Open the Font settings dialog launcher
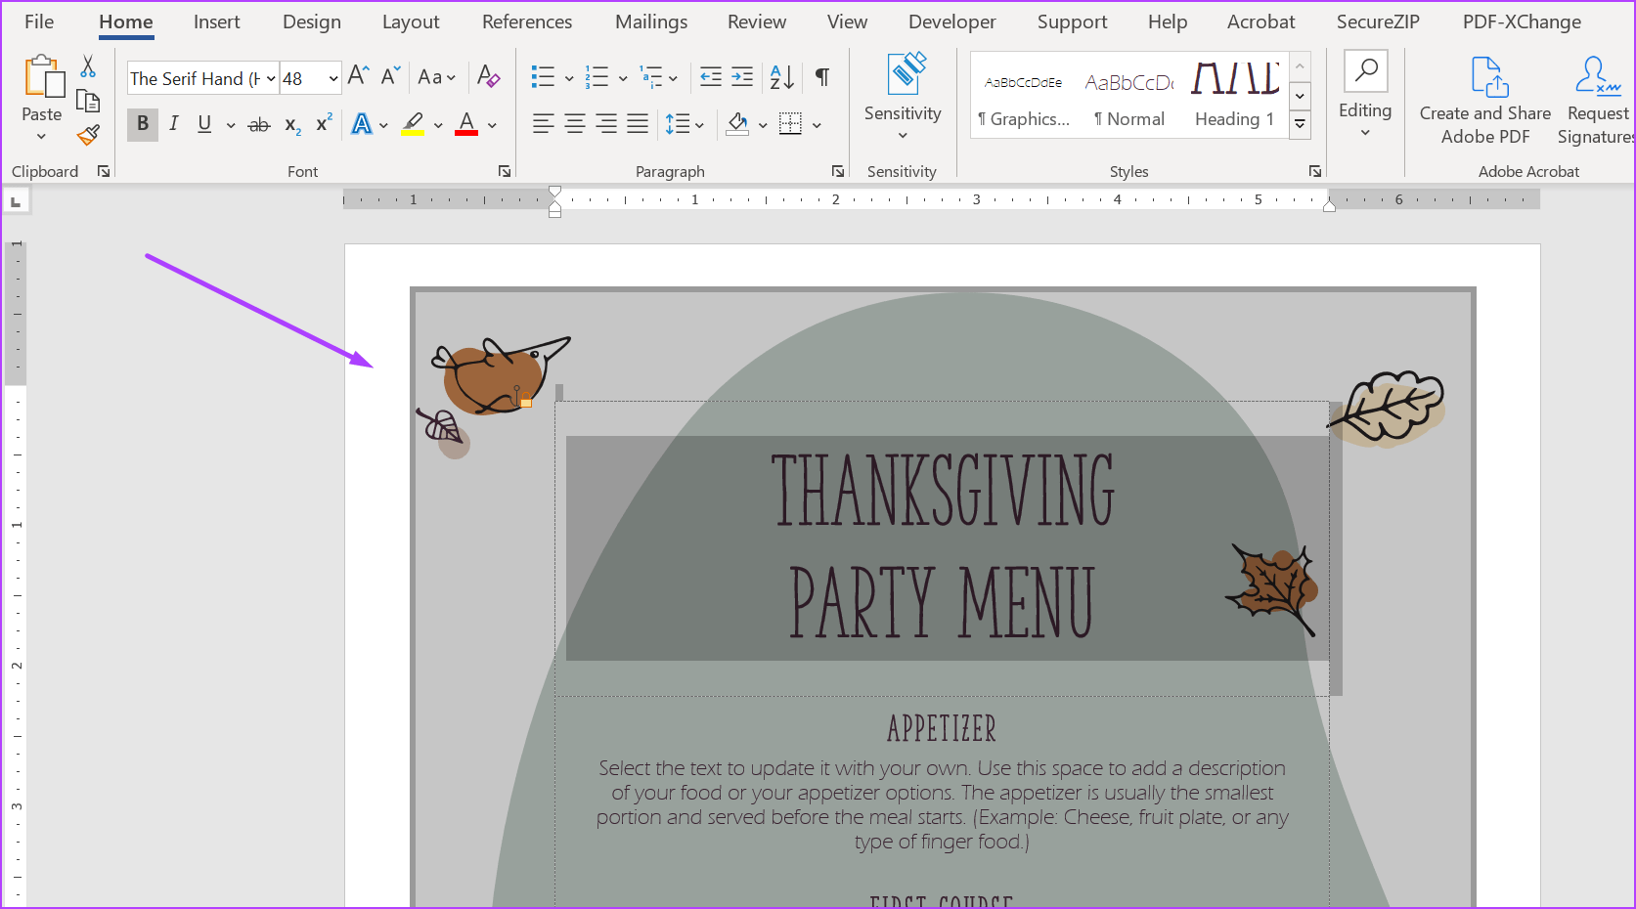The width and height of the screenshot is (1636, 909). (x=504, y=170)
